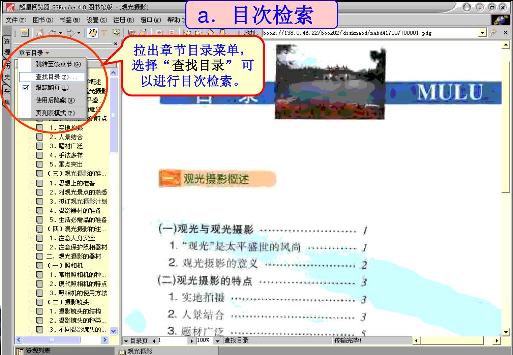Click the book address input field
The width and height of the screenshot is (513, 355).
point(371,33)
